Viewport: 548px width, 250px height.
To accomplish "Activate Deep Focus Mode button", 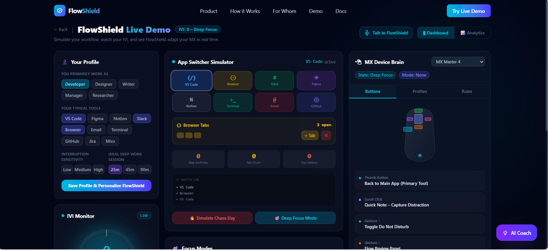I will [x=295, y=218].
